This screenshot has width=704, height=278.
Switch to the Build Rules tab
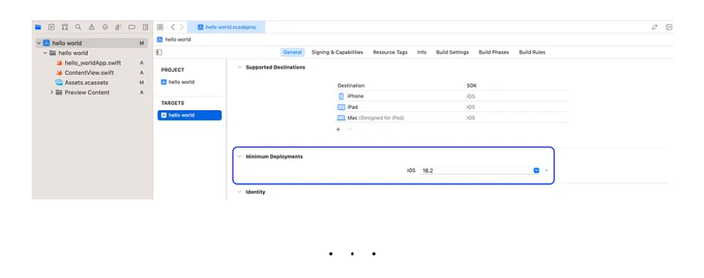(532, 52)
